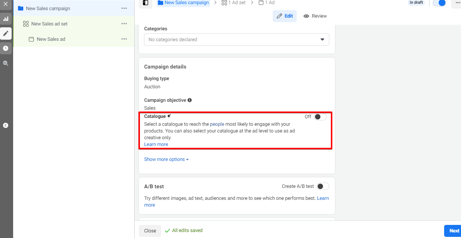This screenshot has width=461, height=238.
Task: Select New Sales ad in the tree
Action: (51, 39)
